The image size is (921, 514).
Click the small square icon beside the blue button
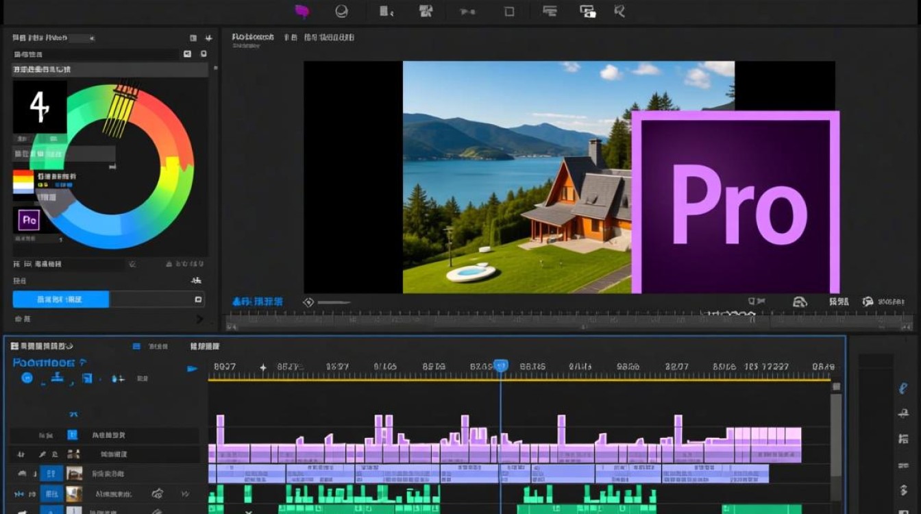[x=199, y=299]
